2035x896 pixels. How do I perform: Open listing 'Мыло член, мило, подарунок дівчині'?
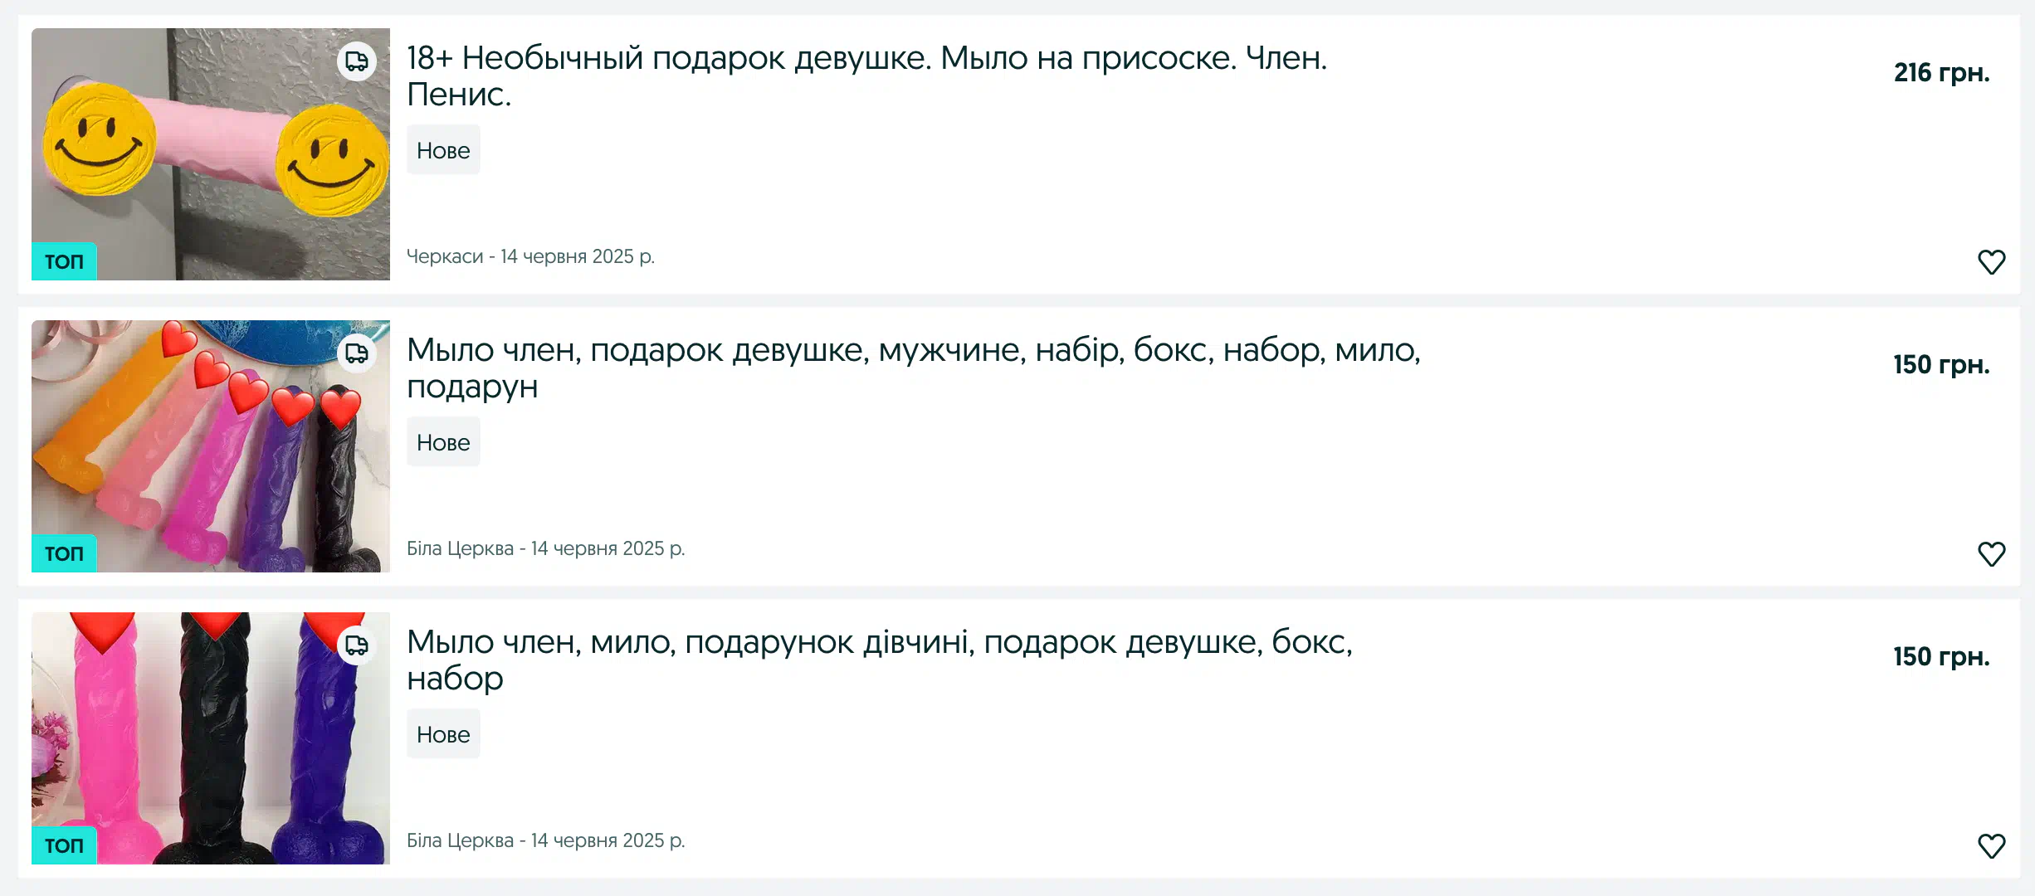[879, 660]
